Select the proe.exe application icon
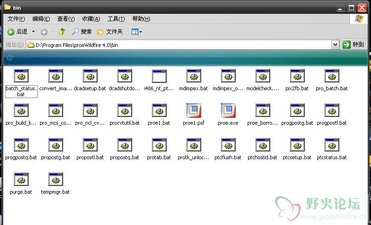The height and width of the screenshot is (225, 371). [x=228, y=110]
